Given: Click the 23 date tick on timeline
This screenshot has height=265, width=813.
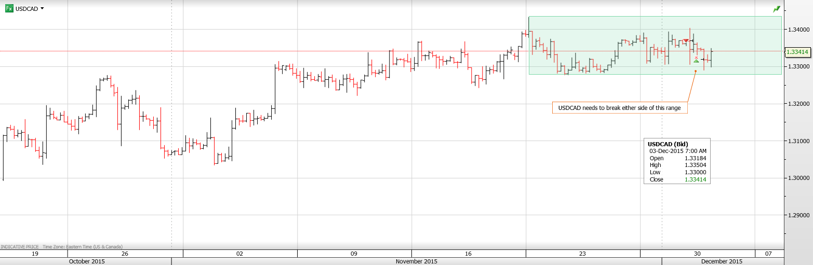Looking at the screenshot, I should (582, 254).
